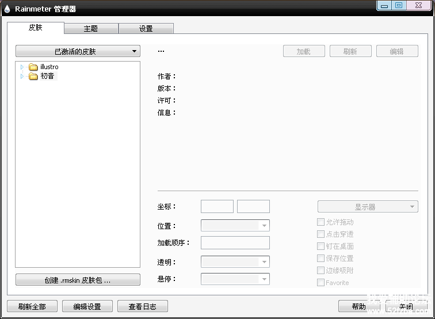The width and height of the screenshot is (435, 319).
Task: Click the 刷新 button
Action: (350, 51)
